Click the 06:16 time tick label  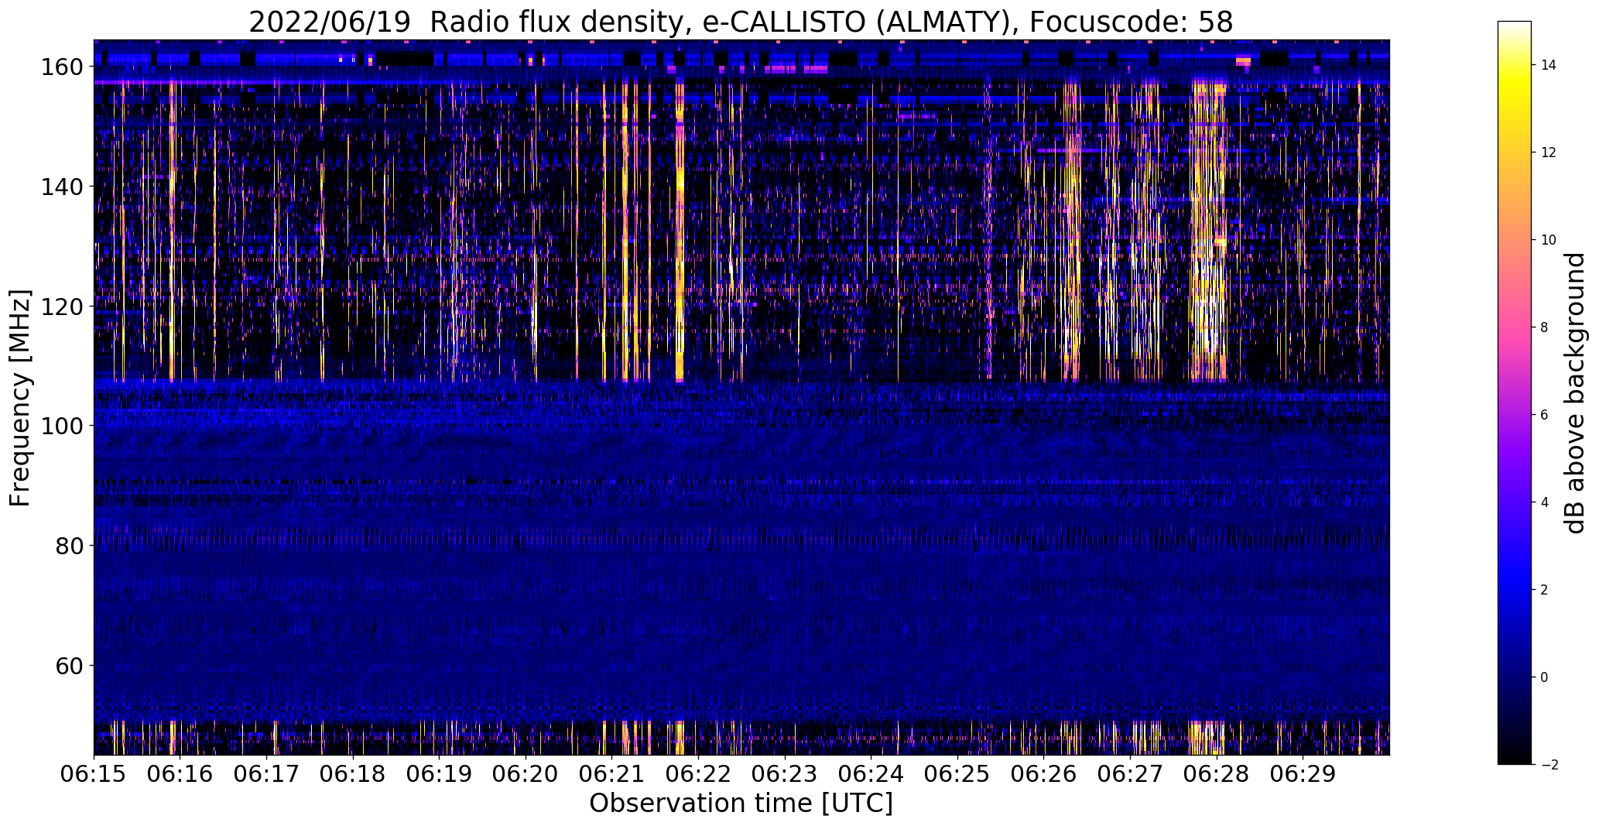tap(180, 773)
